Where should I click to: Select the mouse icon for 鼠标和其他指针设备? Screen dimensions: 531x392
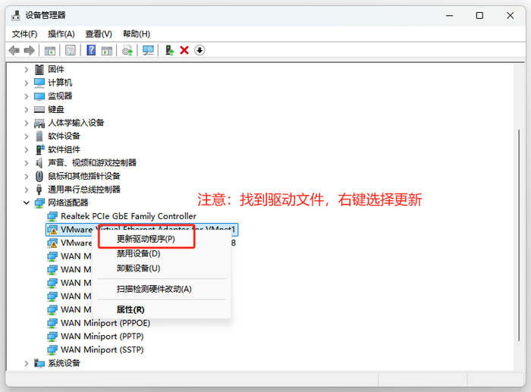(x=39, y=176)
